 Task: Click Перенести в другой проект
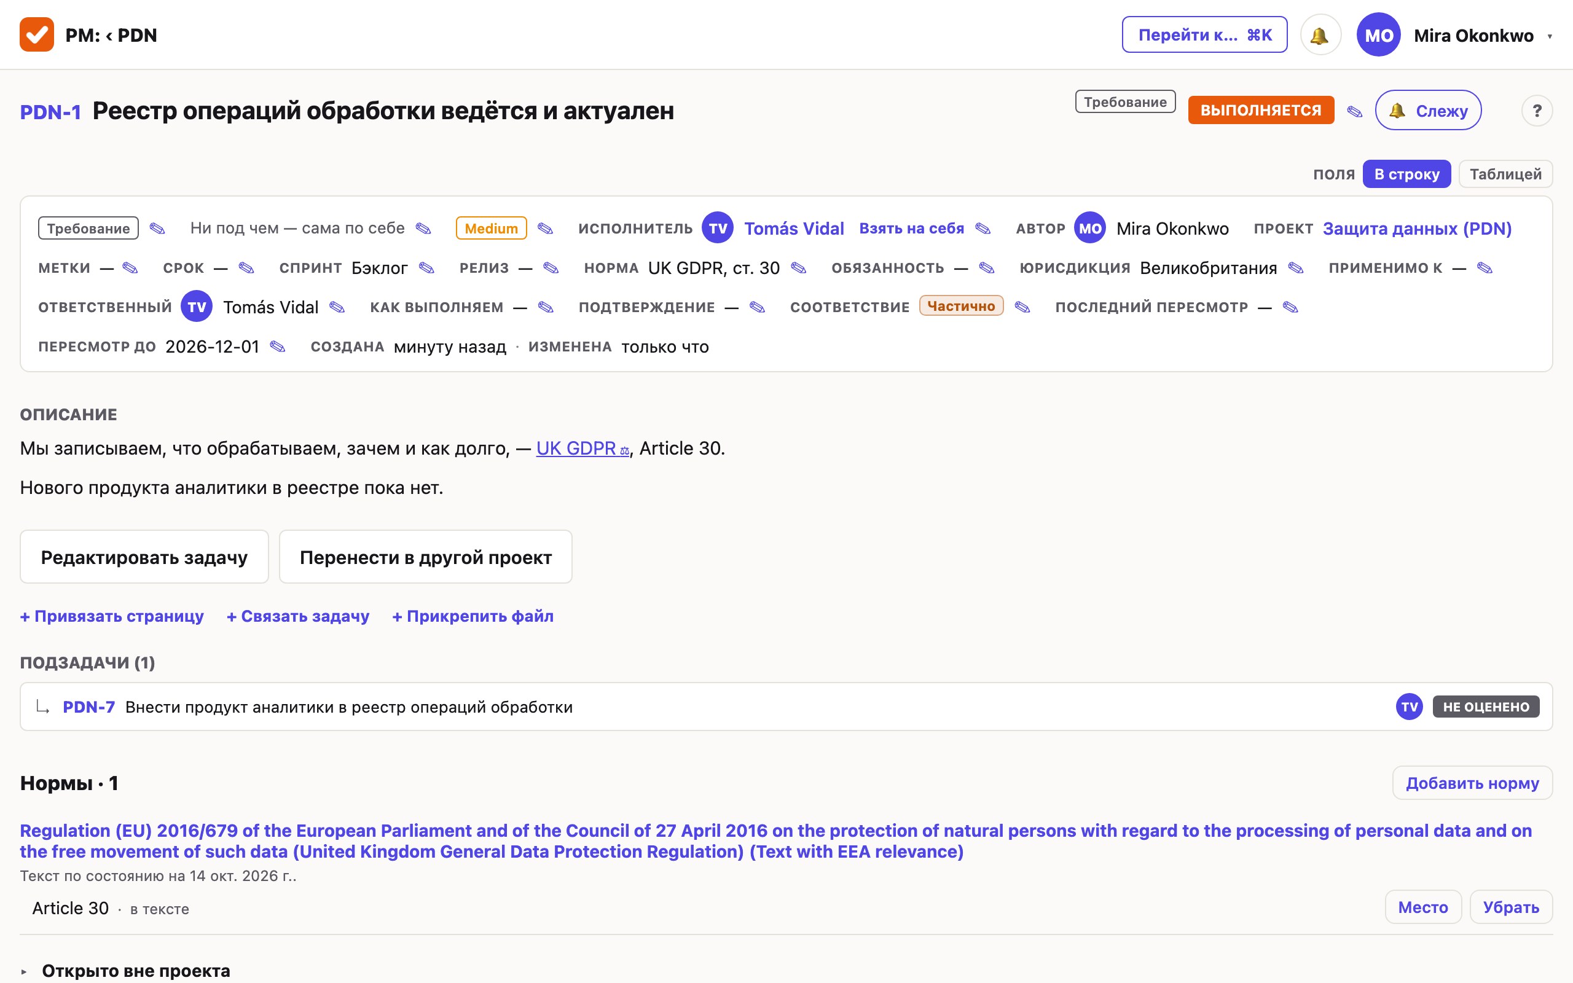426,557
